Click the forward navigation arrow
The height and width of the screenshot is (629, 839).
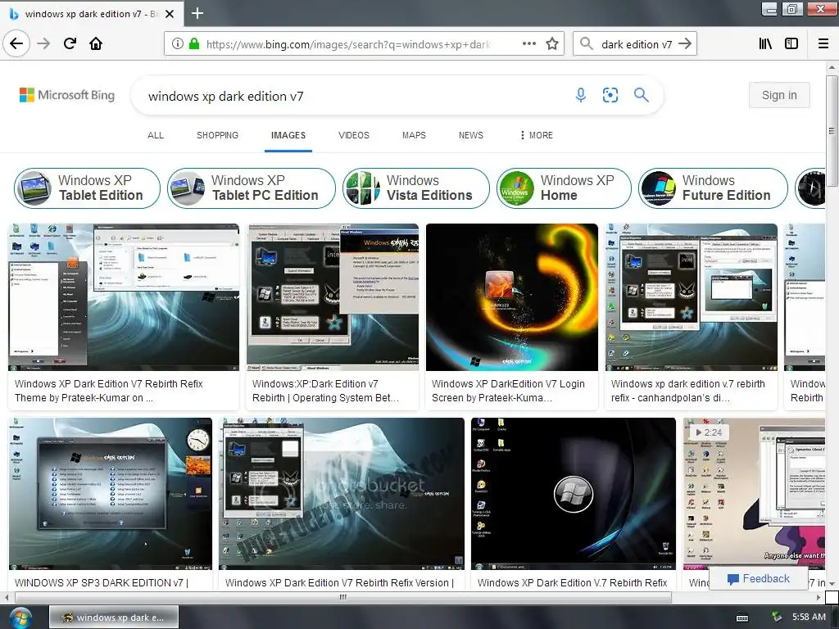(x=44, y=43)
